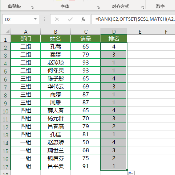
Task: Select the cell containing 吕平夏
Action: [56, 166]
